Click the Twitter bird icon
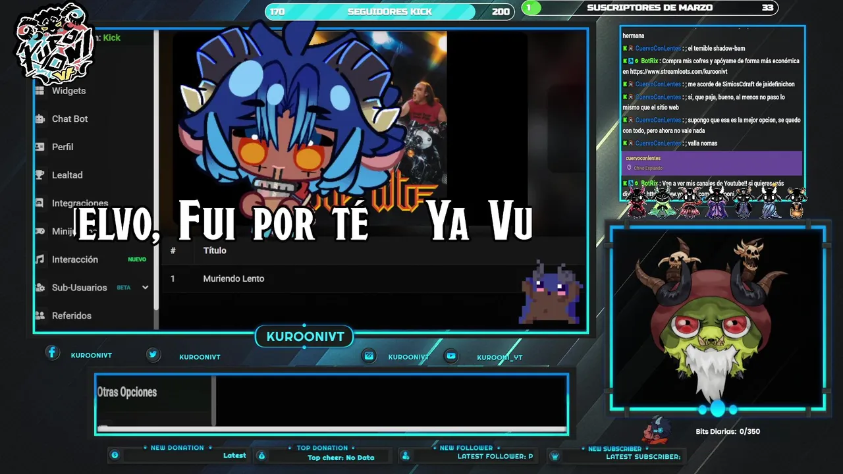Screen dimensions: 843x474 coord(153,355)
